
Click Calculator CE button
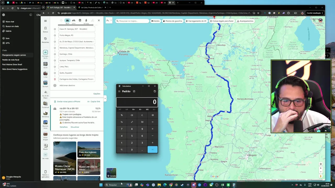[x=132, y=115]
